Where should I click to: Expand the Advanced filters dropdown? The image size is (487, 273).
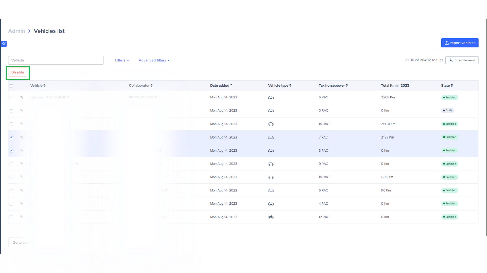point(154,60)
